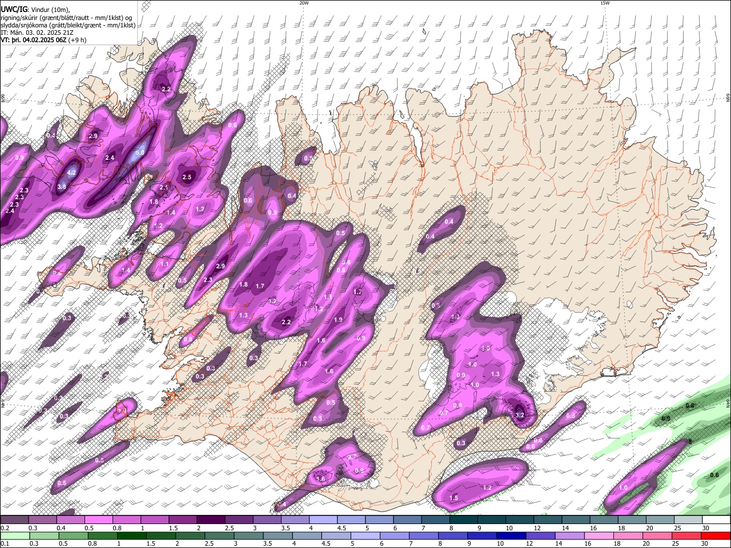Click the lavender snow-scale swatch between 4 and 4.5

click(323, 520)
